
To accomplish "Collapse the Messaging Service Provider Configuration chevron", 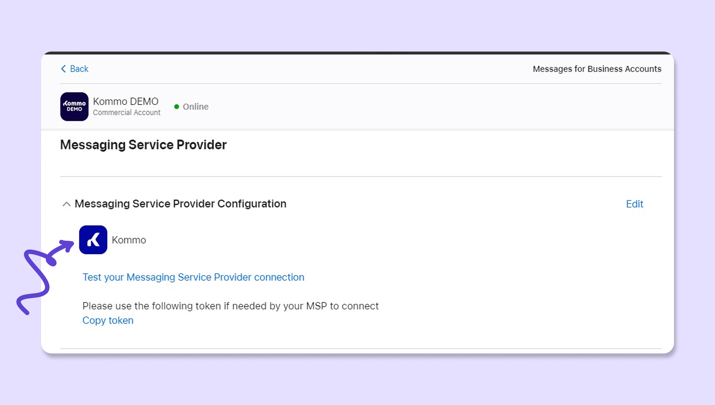I will (x=67, y=204).
